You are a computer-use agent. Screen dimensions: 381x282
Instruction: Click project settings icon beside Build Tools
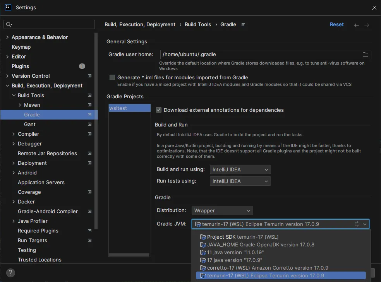pyautogui.click(x=89, y=96)
